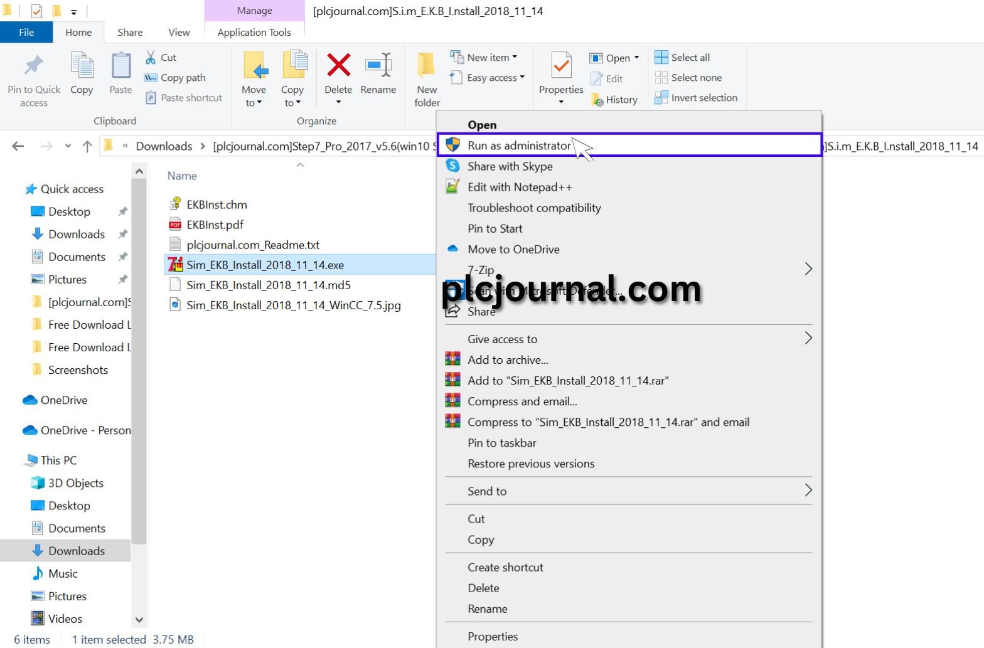
Task: Choose Pin to taskbar
Action: (x=629, y=443)
